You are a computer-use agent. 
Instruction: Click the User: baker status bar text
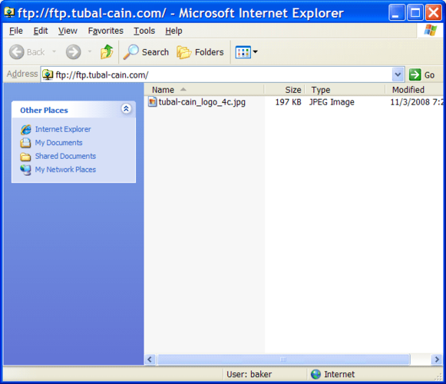[x=249, y=374]
